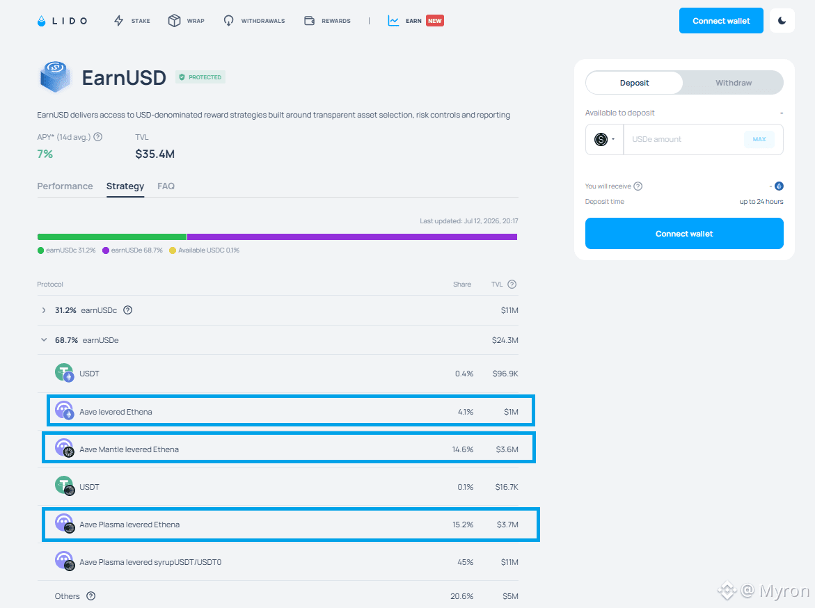
Task: Focus the USDe amount input field
Action: (685, 139)
